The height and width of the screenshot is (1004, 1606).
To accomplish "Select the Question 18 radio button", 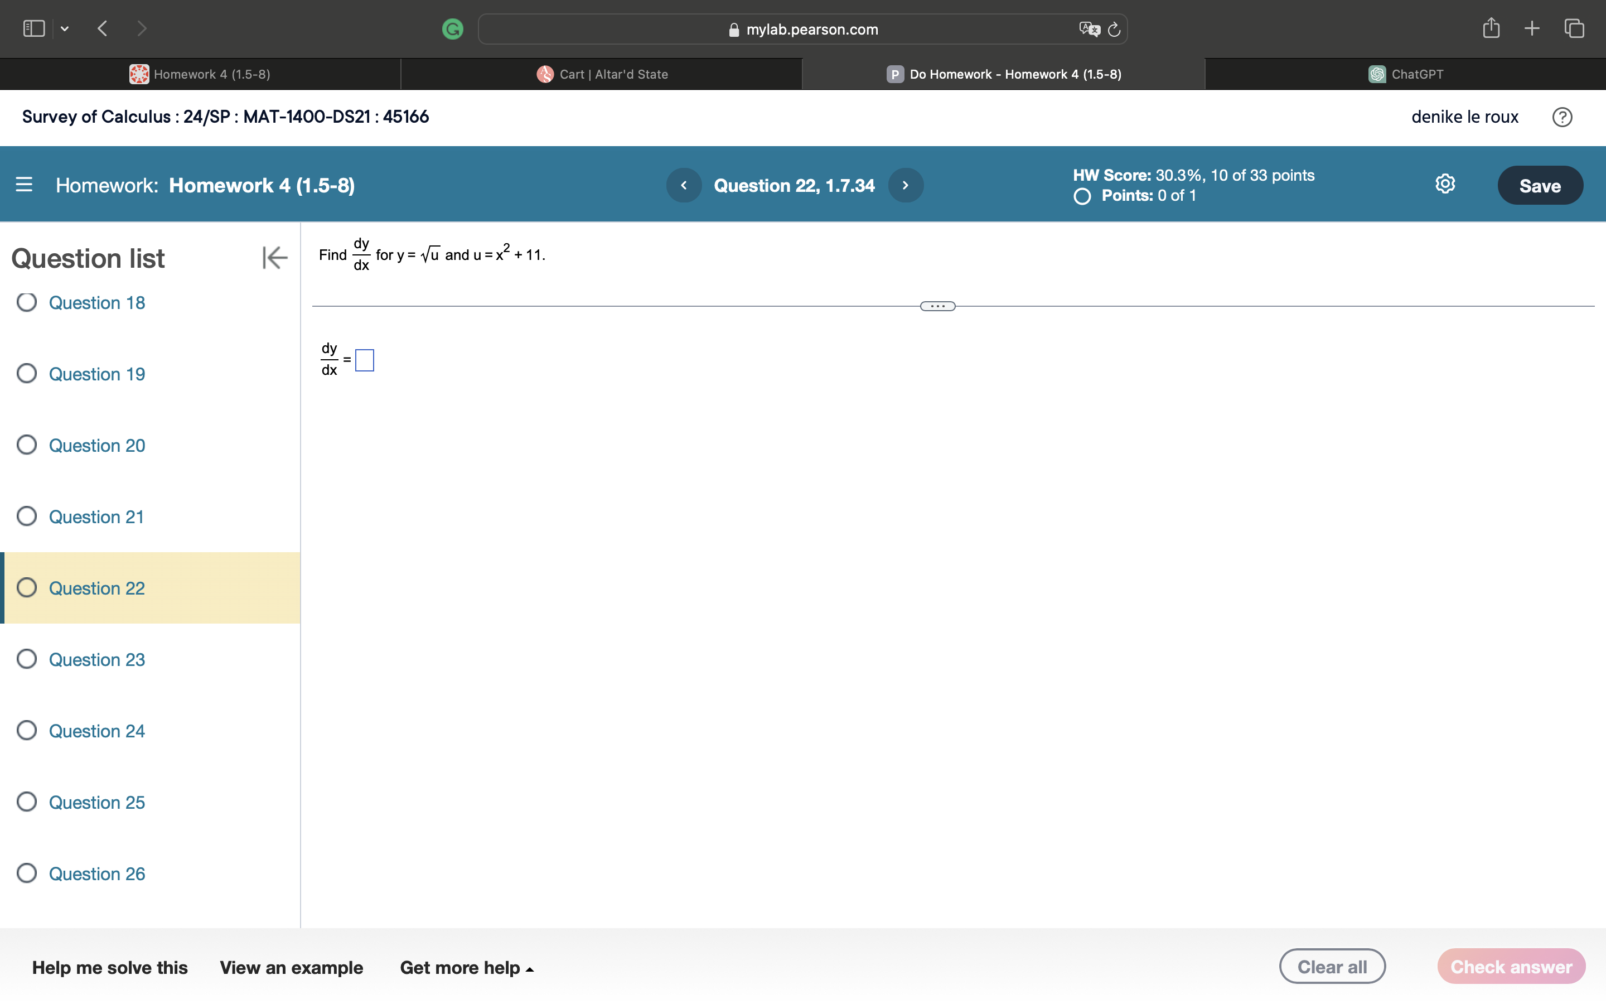I will 27,302.
